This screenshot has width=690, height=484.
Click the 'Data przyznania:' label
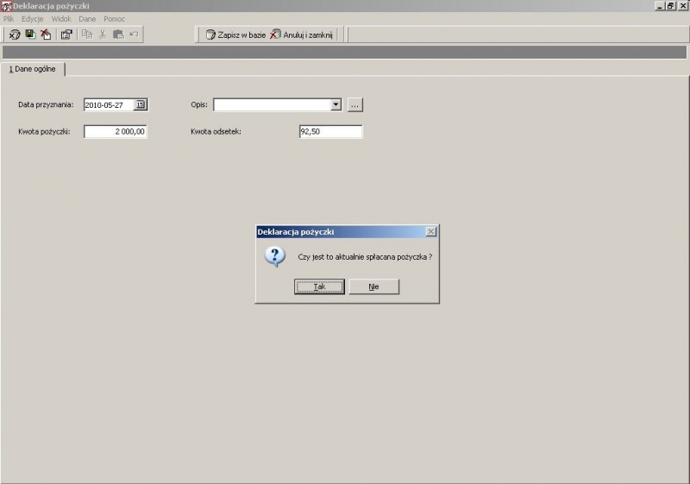click(46, 104)
